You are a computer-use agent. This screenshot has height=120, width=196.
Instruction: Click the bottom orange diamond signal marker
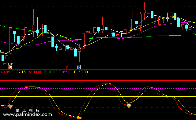[79, 118]
